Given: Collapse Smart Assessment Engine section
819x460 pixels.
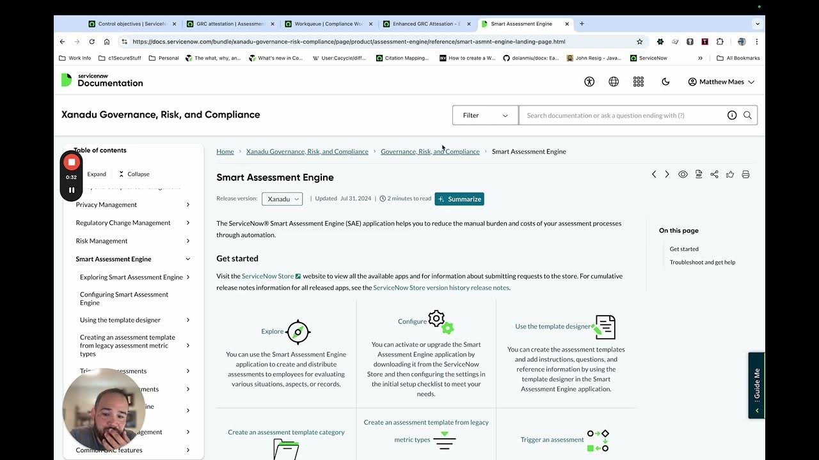Looking at the screenshot, I should 188,259.
